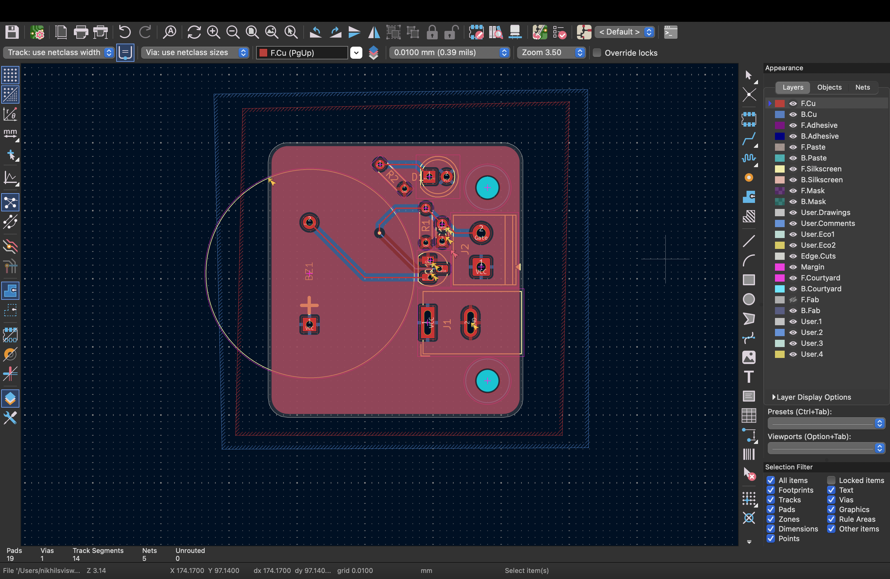This screenshot has width=890, height=579.
Task: Click the Undo arrow icon
Action: 125,32
